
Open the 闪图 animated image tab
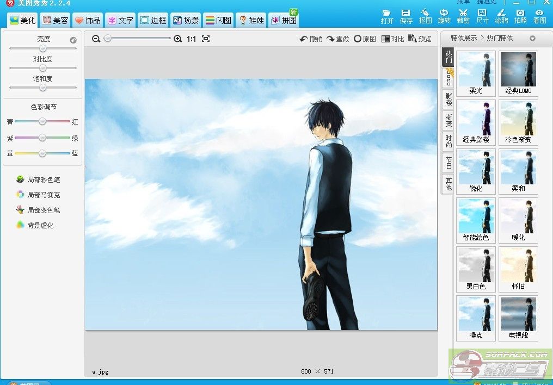point(218,20)
